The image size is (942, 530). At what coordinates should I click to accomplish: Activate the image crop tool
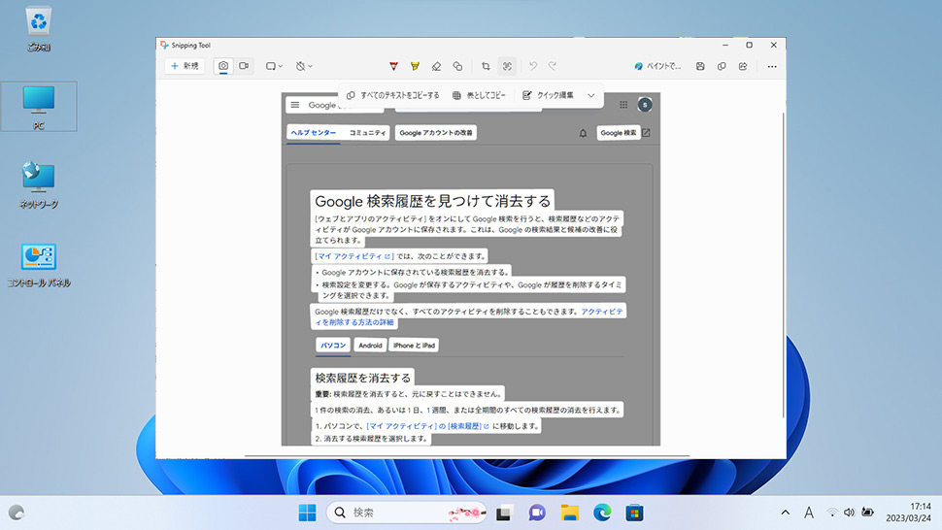pos(486,66)
